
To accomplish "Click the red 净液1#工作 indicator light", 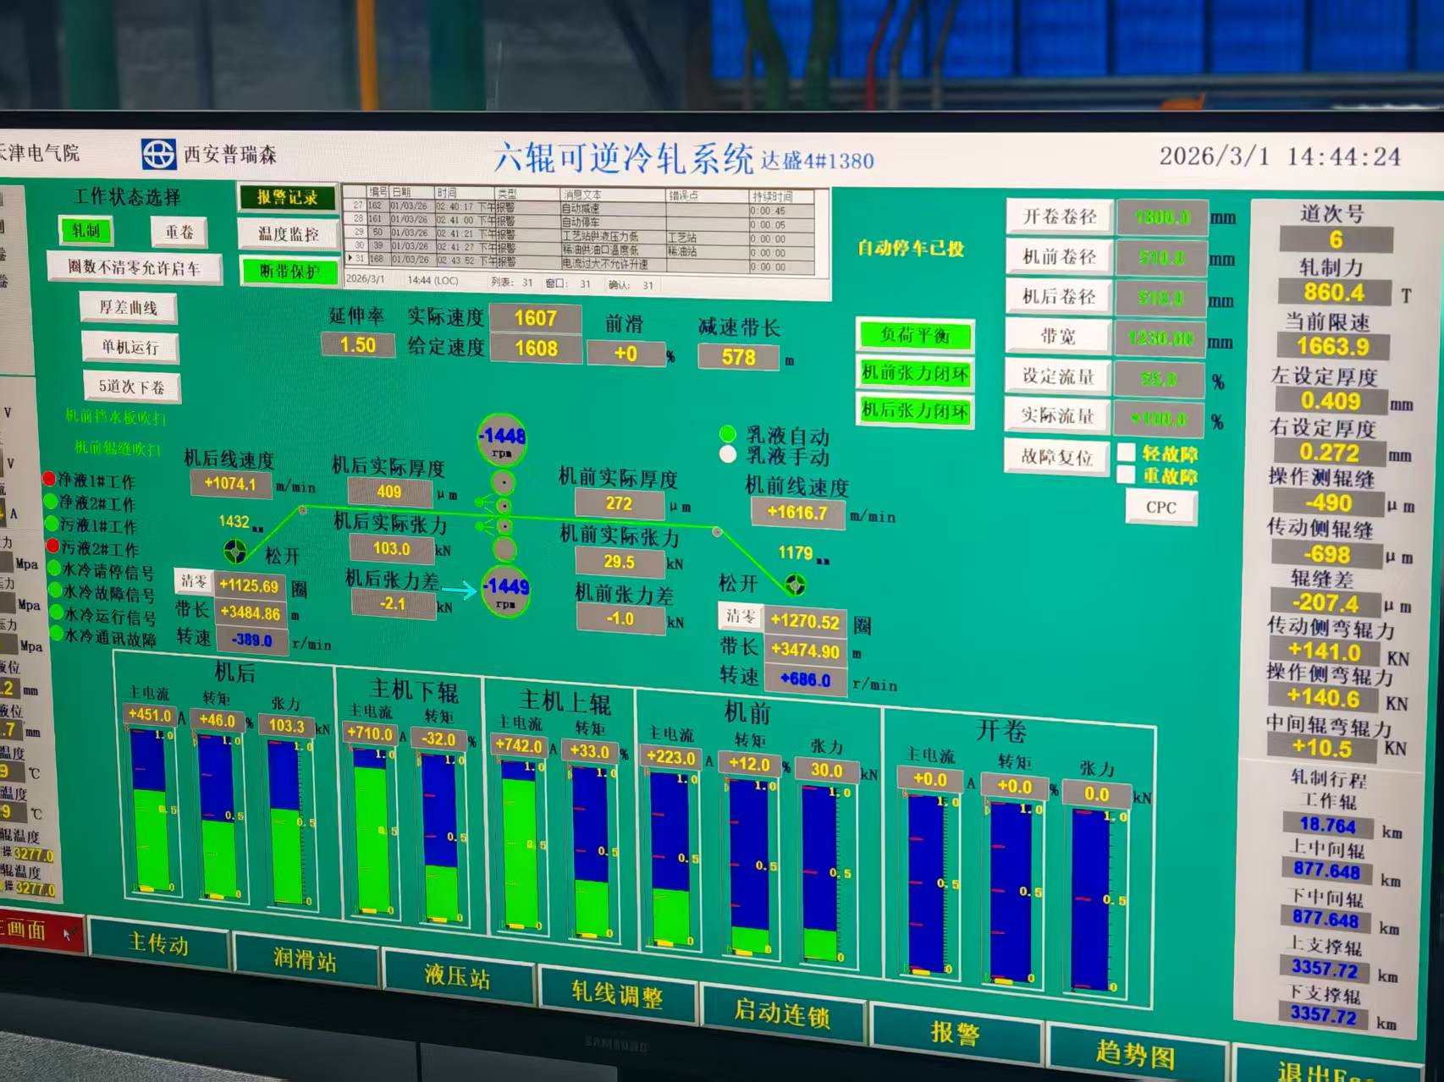I will (x=50, y=480).
